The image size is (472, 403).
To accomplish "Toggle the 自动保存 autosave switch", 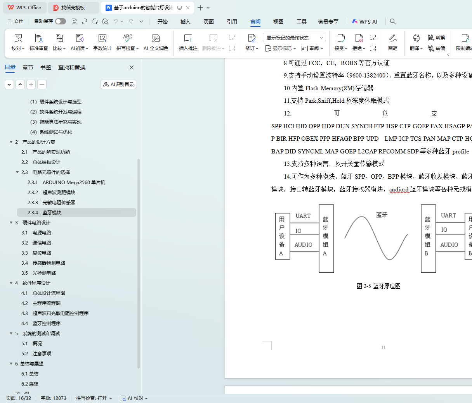I will pos(61,21).
